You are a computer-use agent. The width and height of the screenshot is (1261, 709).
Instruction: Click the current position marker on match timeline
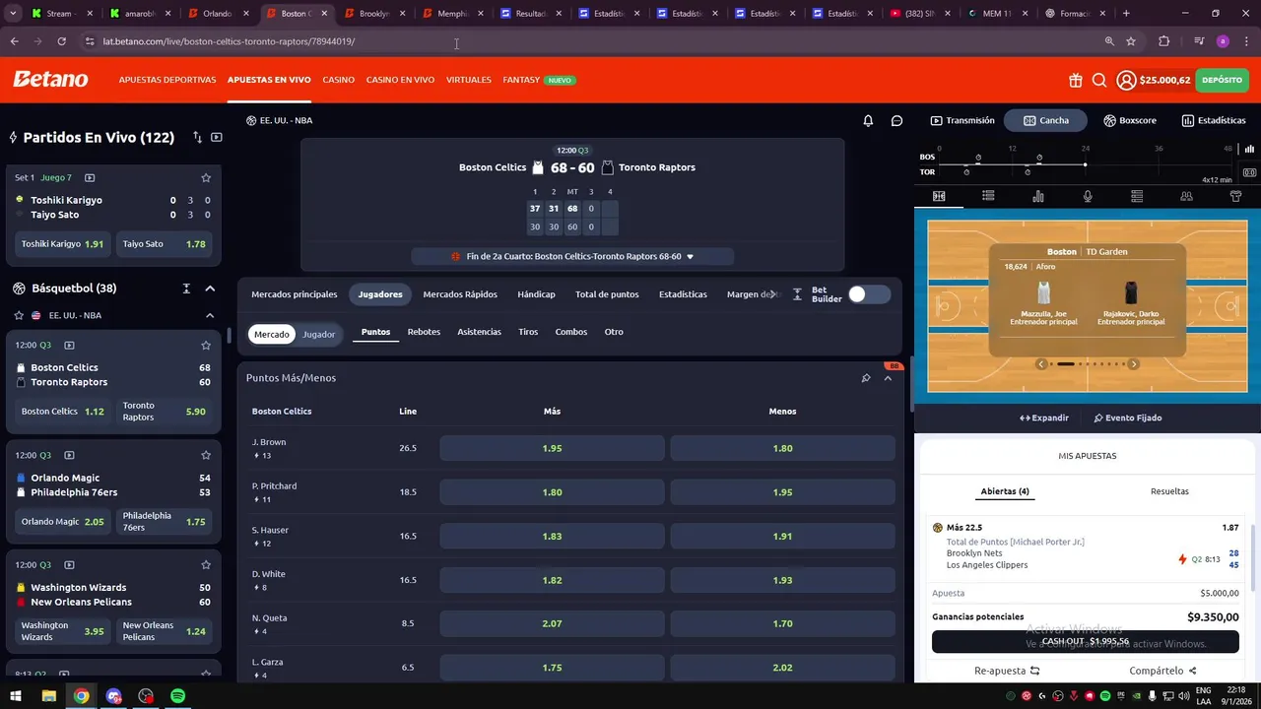[x=1085, y=164]
